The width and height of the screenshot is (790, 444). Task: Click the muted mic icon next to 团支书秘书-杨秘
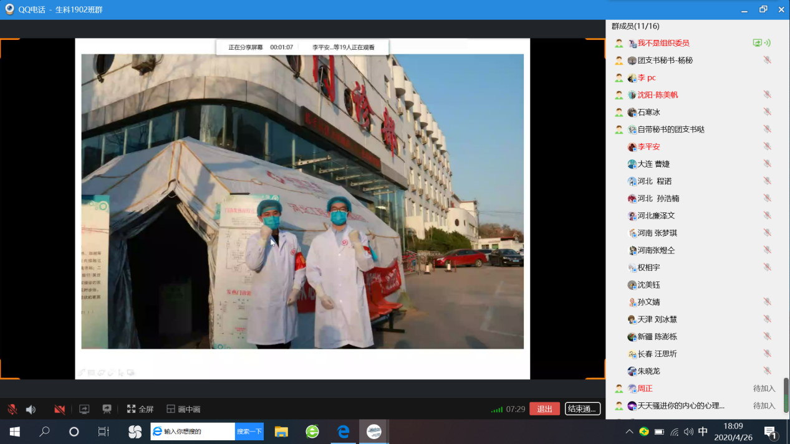767,60
